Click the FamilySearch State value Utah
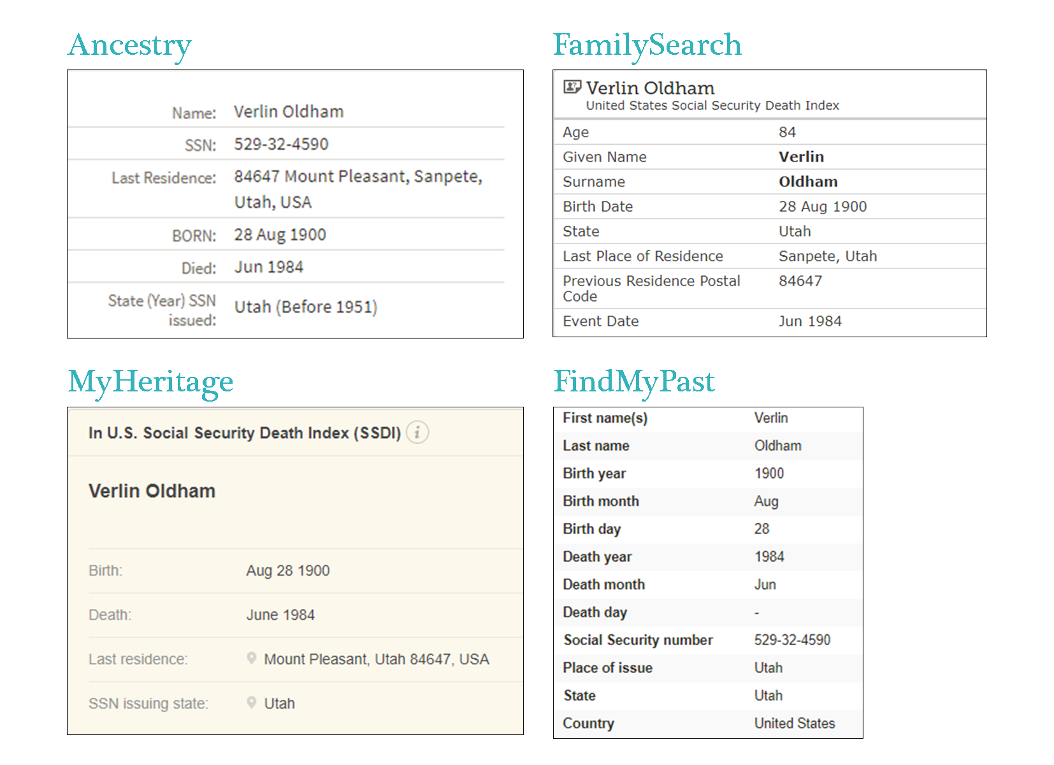This screenshot has height=765, width=1054. [x=795, y=231]
